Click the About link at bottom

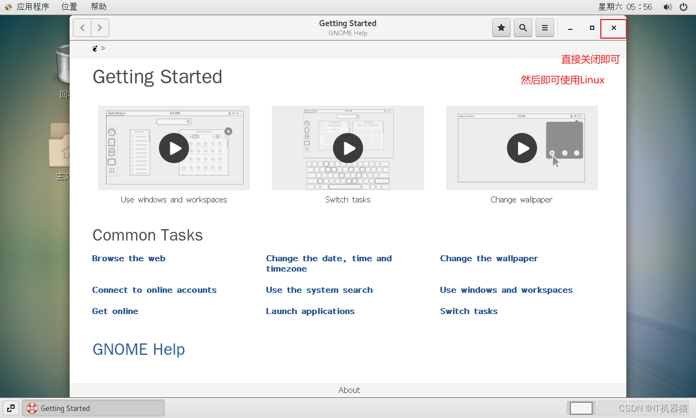tap(349, 390)
